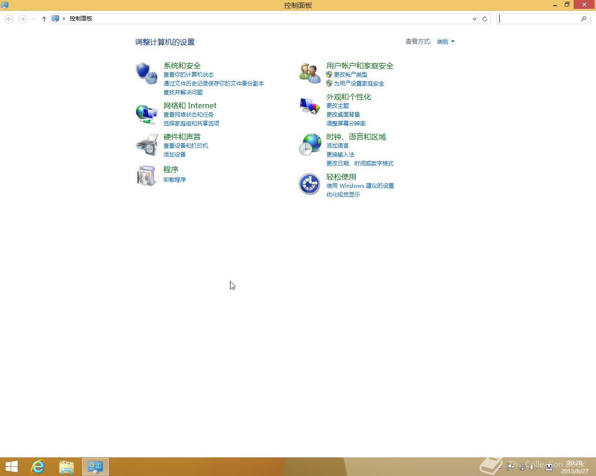Open the 程序 category link

[171, 169]
